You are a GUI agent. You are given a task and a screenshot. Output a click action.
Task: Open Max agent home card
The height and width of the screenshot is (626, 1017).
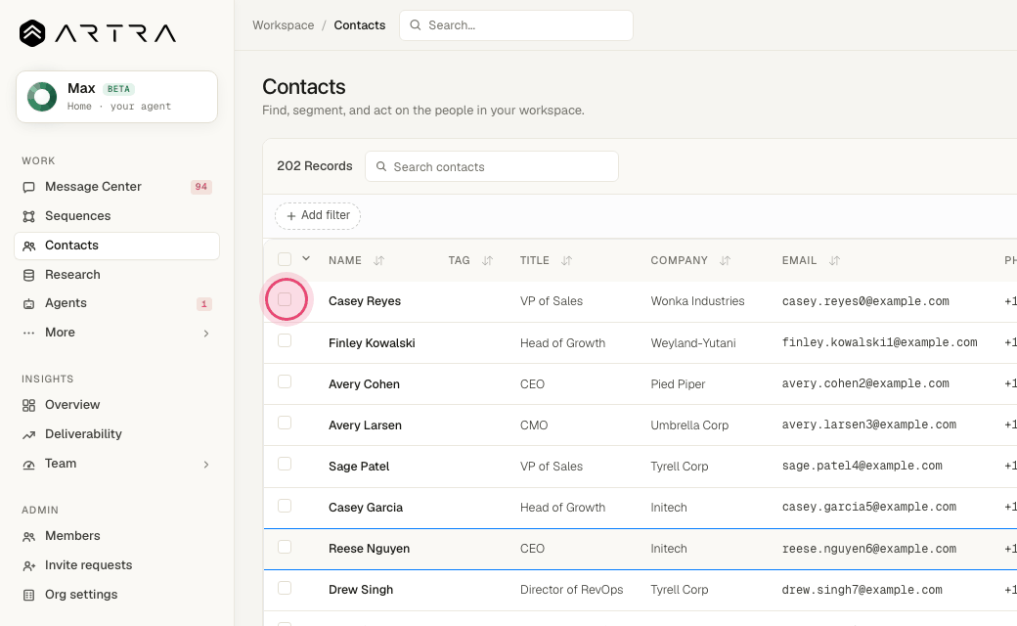coord(116,97)
